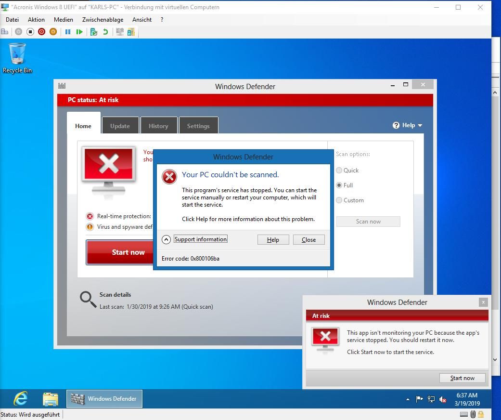This screenshot has width=501, height=420.
Task: Select the Custom scan option
Action: (349, 200)
